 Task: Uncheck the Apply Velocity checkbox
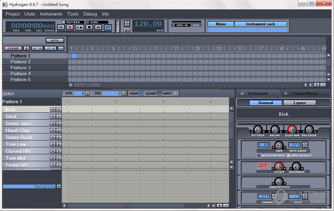289,155
